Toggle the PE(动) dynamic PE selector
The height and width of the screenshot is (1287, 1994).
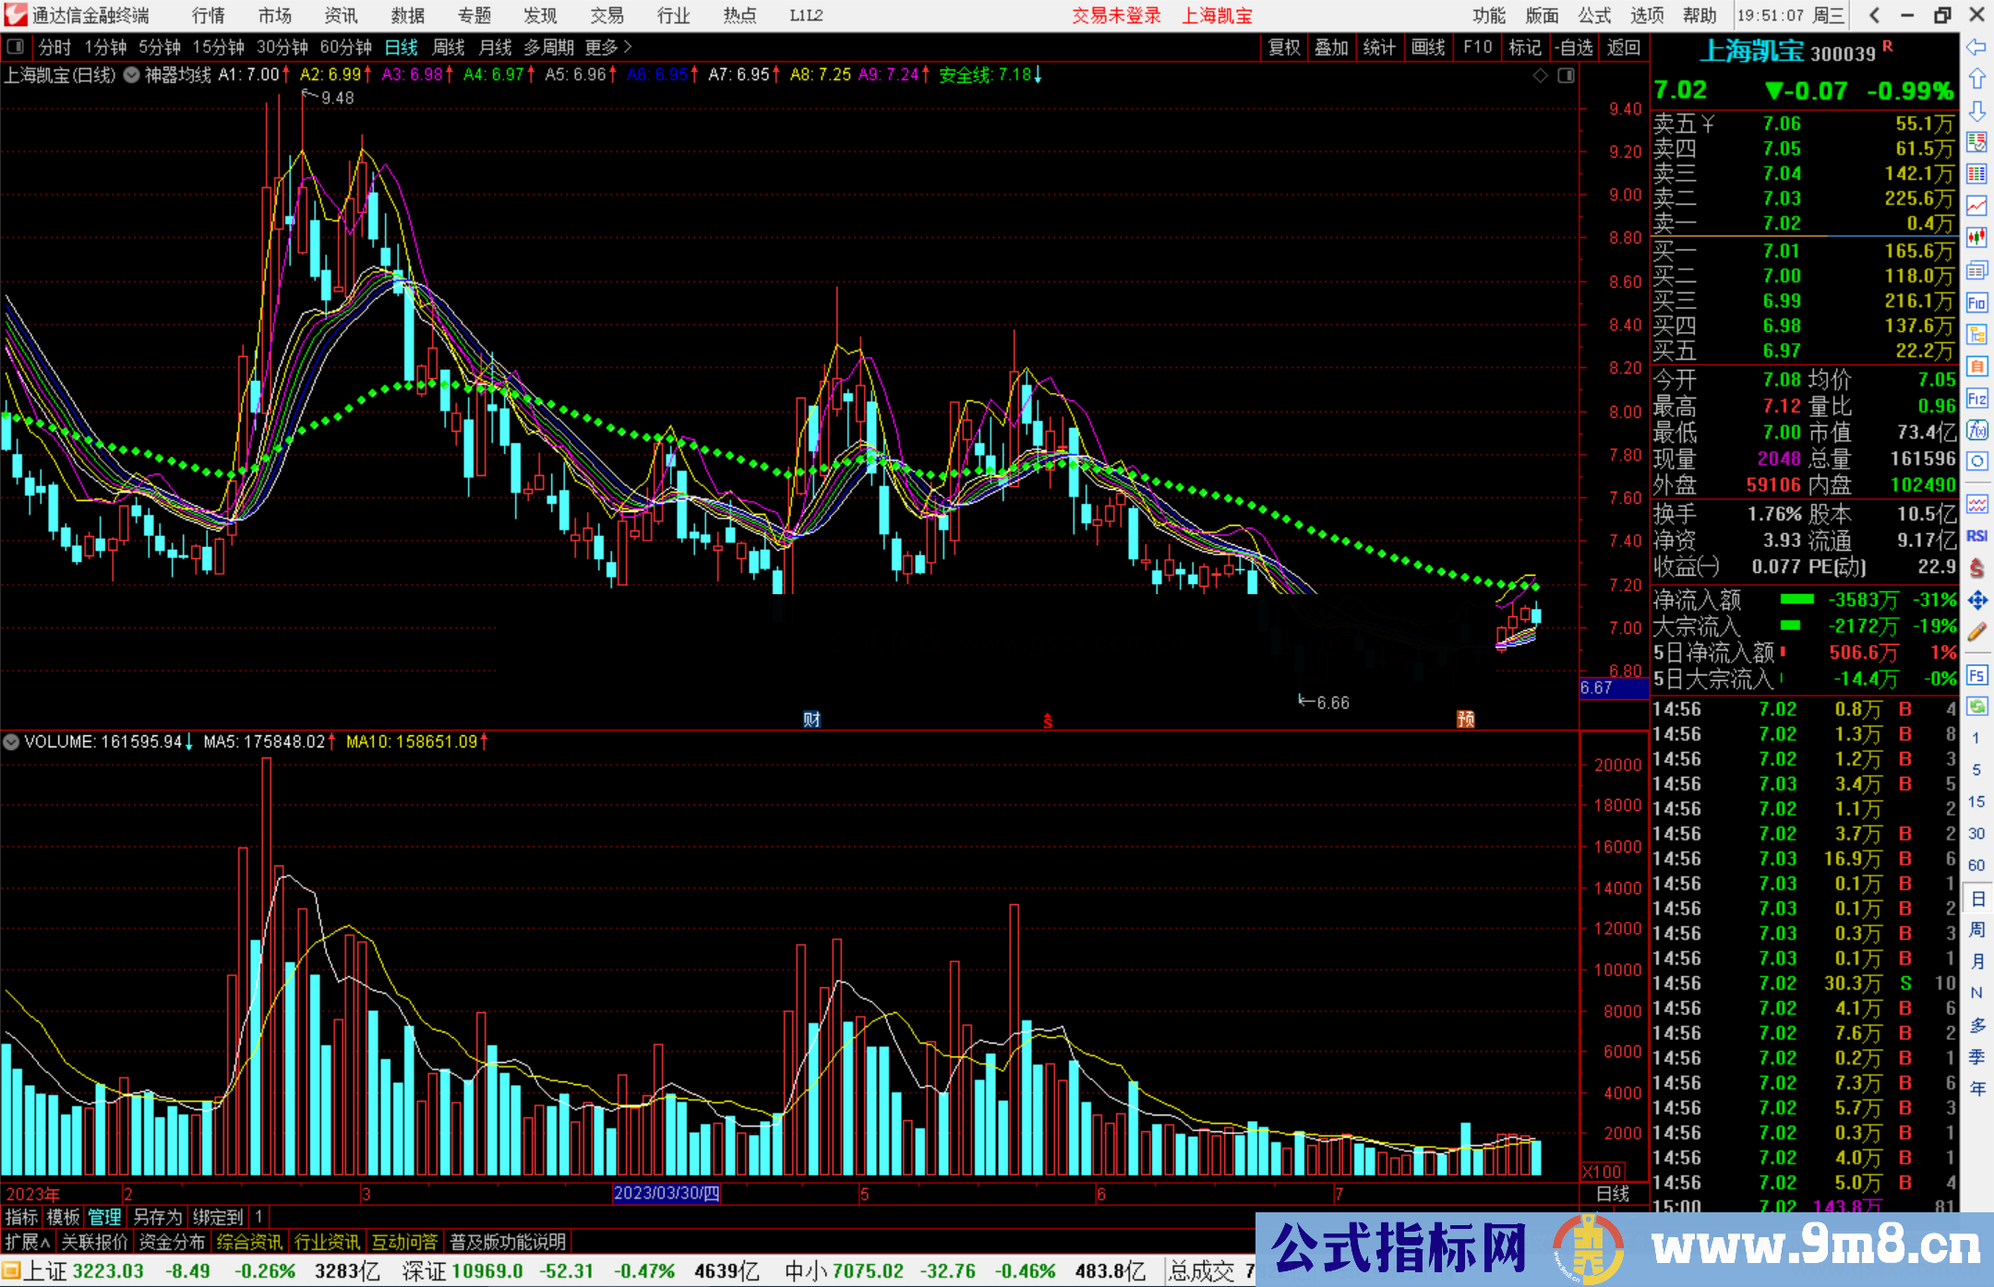1837,566
